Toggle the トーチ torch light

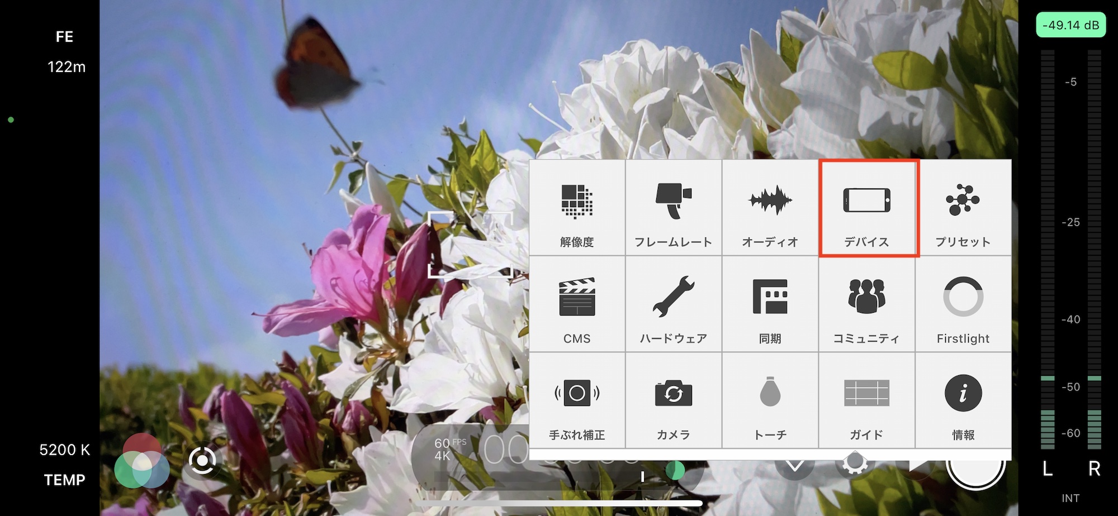(x=770, y=400)
